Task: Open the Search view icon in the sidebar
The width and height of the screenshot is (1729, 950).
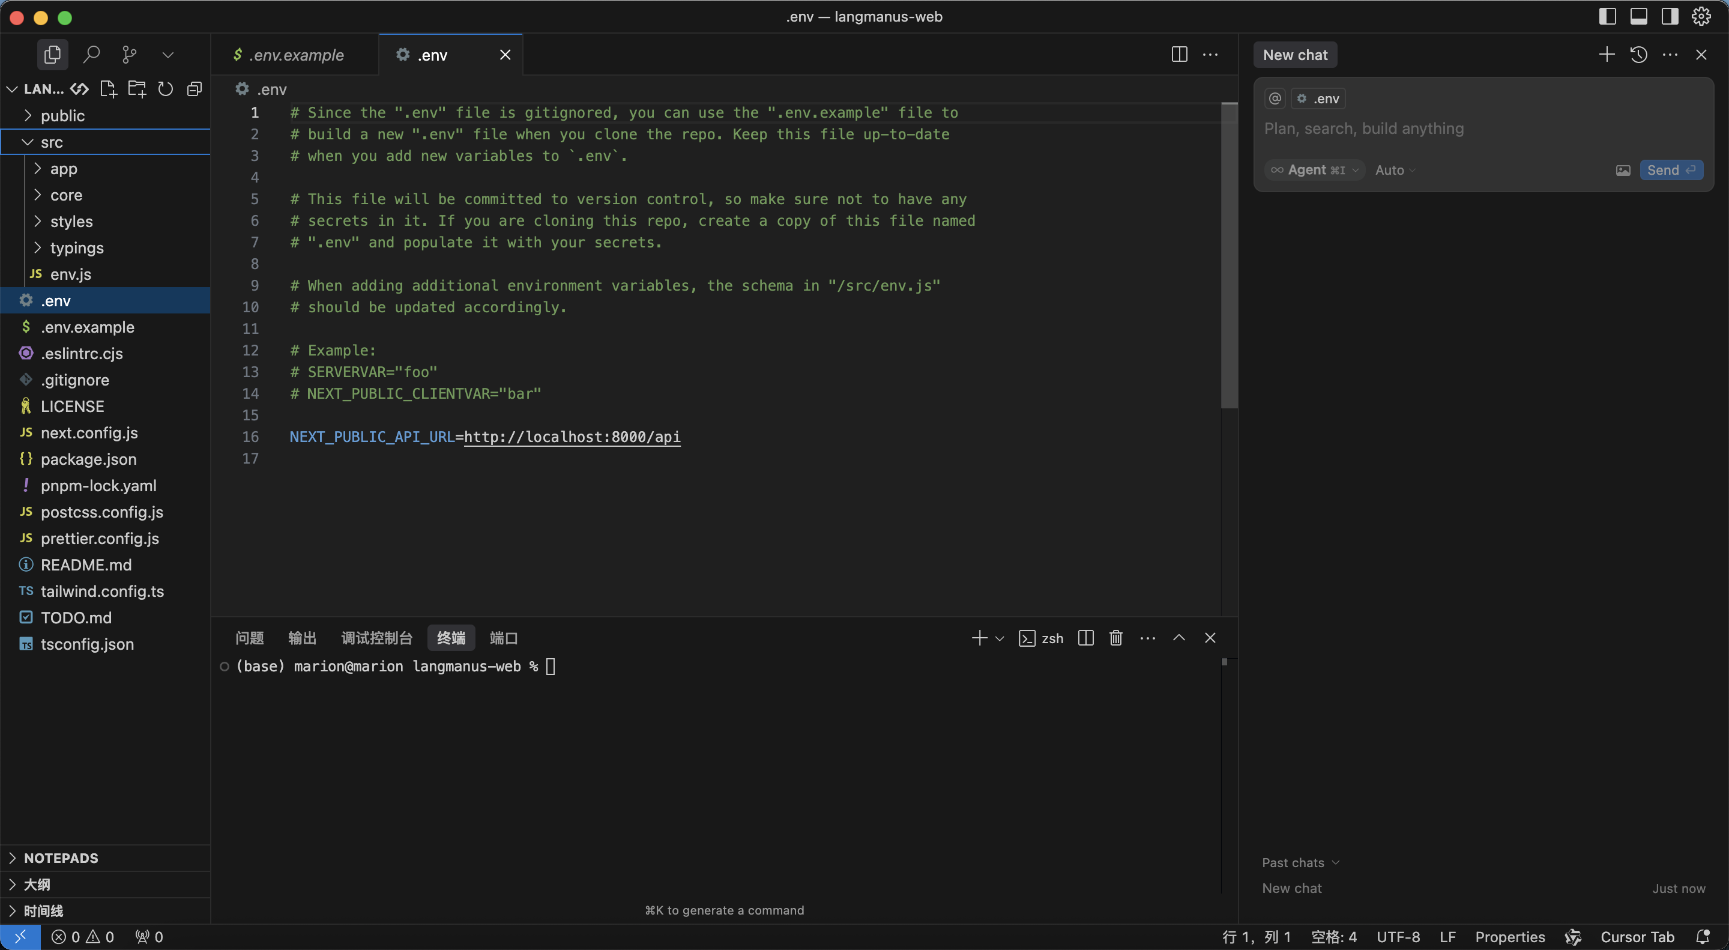Action: coord(91,55)
